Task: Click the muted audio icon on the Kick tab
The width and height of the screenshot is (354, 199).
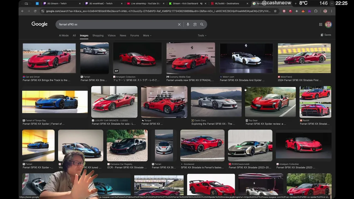Action: (201, 4)
